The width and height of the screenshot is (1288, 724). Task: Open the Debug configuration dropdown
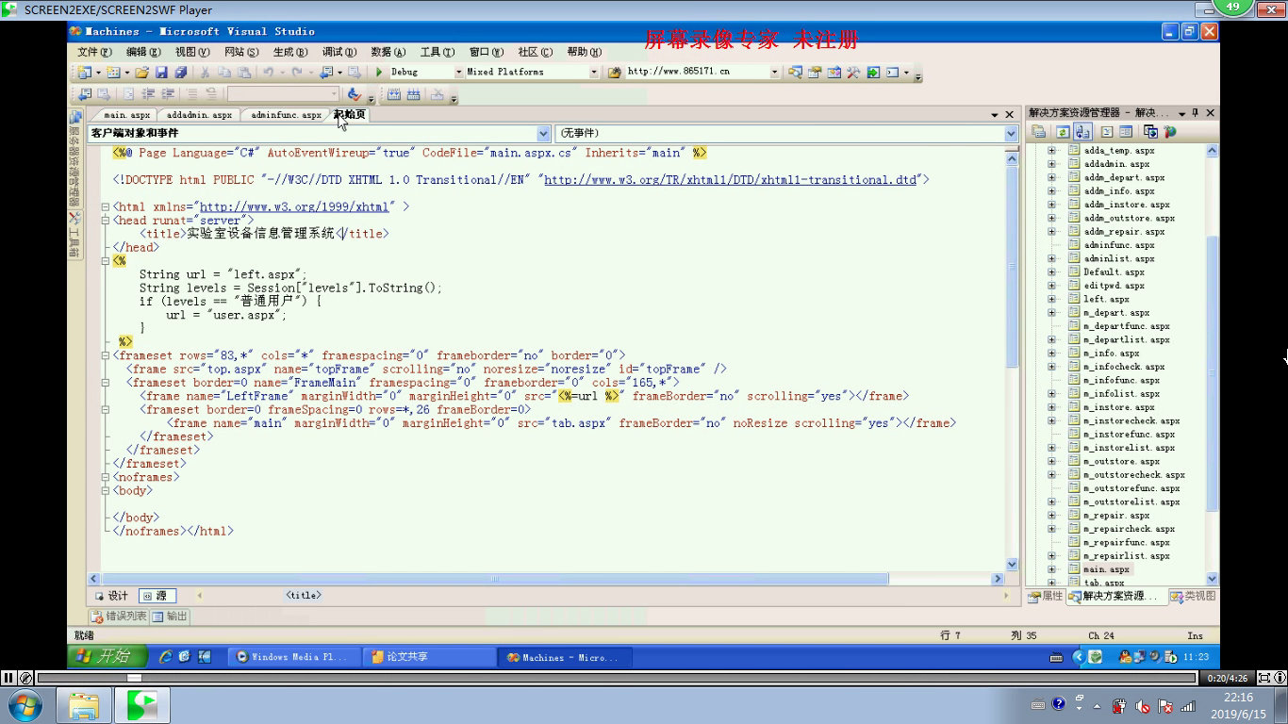point(459,72)
